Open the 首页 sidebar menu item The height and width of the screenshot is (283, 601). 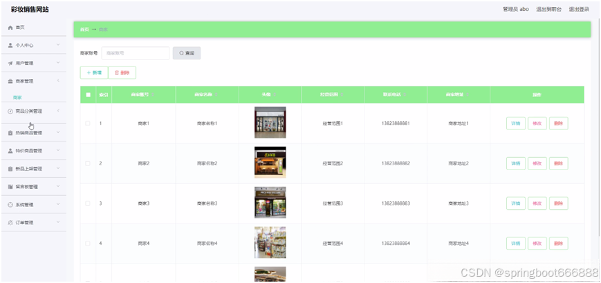click(34, 28)
